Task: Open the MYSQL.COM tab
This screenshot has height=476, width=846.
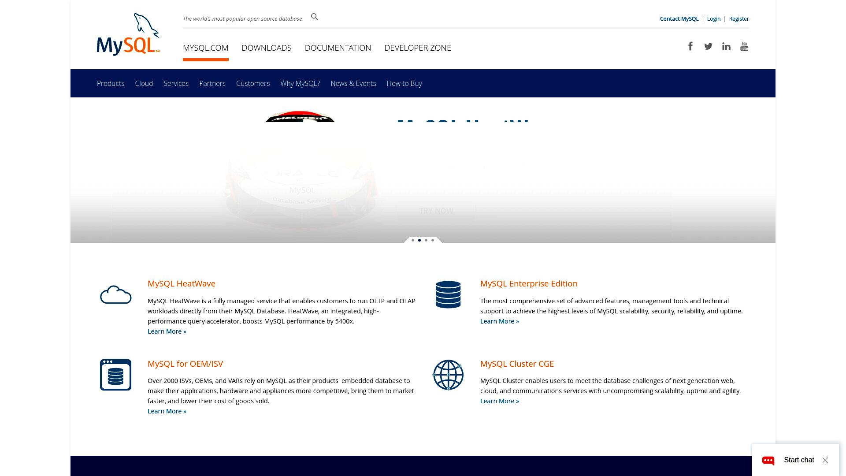Action: 205,48
